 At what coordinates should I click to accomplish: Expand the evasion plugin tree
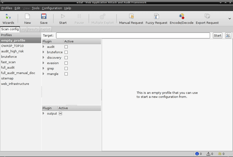tap(43, 63)
